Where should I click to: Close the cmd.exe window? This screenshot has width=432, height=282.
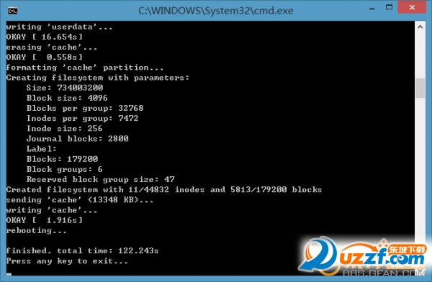pos(412,7)
